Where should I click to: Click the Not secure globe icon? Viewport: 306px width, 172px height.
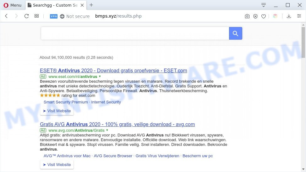62,16
